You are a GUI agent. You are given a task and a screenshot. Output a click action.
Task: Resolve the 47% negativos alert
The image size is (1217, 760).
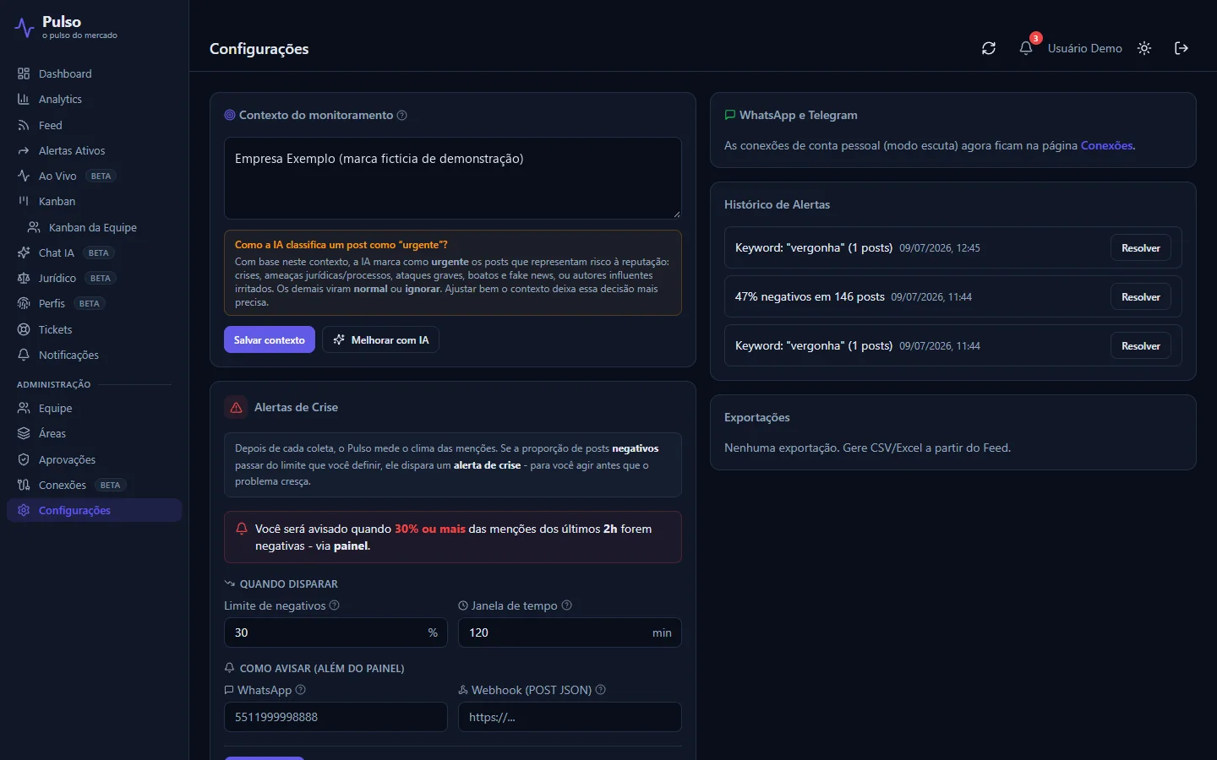point(1141,296)
